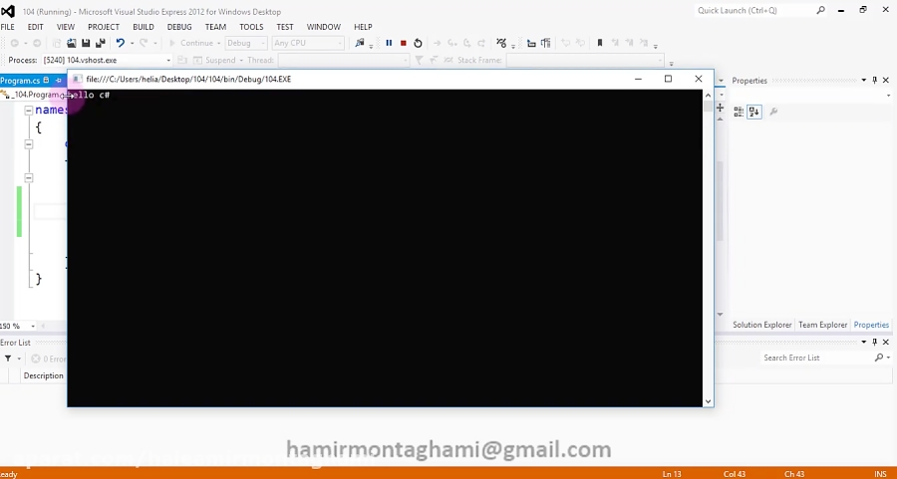Select the Properties tab at panel bottom
The width and height of the screenshot is (897, 479).
(x=871, y=325)
